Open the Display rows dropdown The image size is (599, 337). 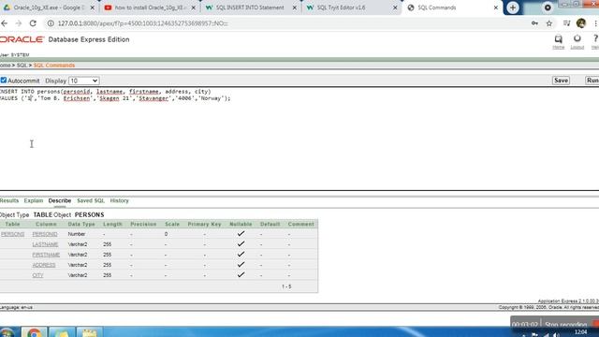pos(83,81)
